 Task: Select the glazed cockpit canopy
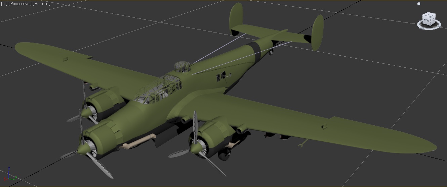(158, 89)
